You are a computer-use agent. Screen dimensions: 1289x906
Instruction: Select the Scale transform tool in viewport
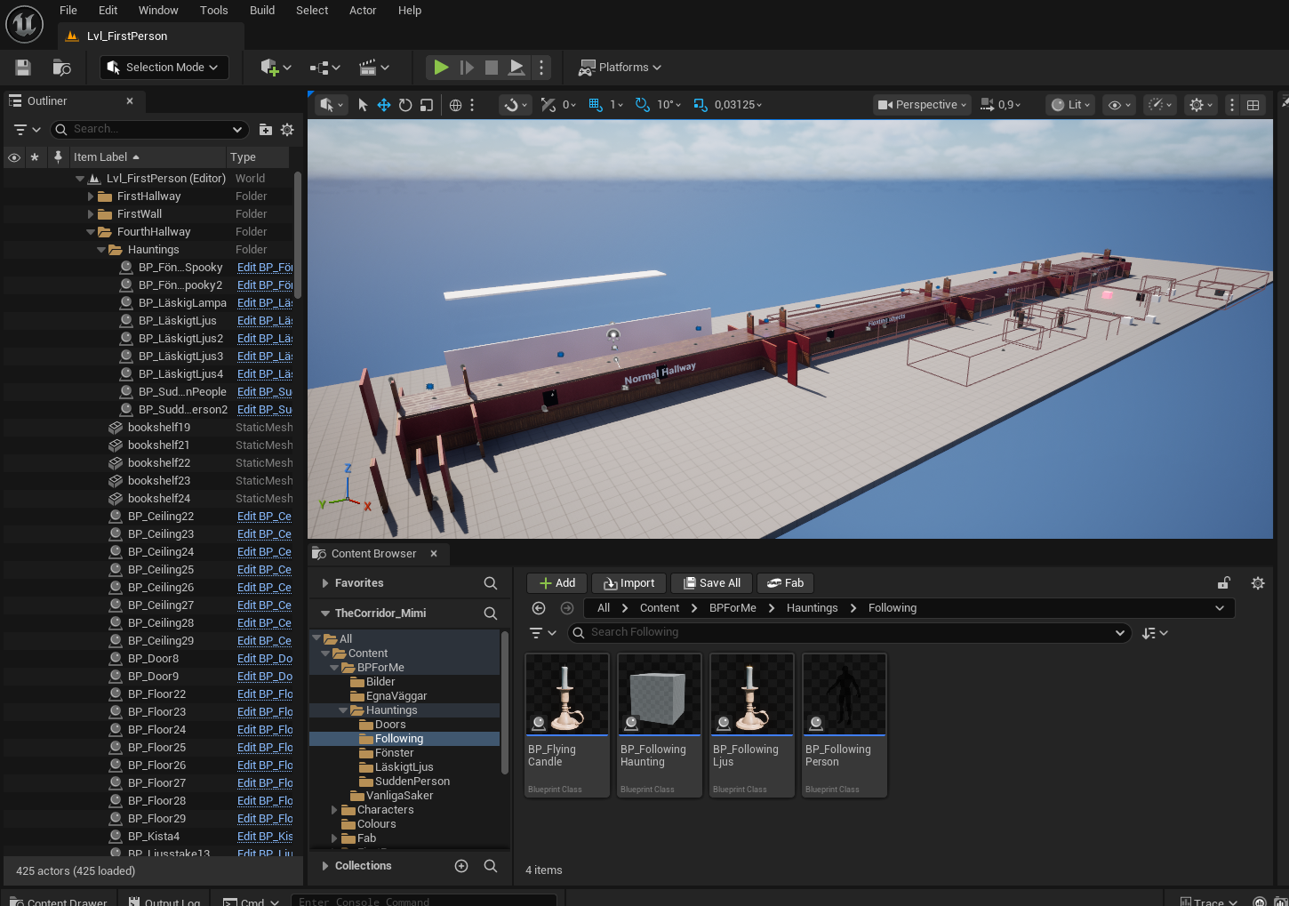pyautogui.click(x=427, y=105)
